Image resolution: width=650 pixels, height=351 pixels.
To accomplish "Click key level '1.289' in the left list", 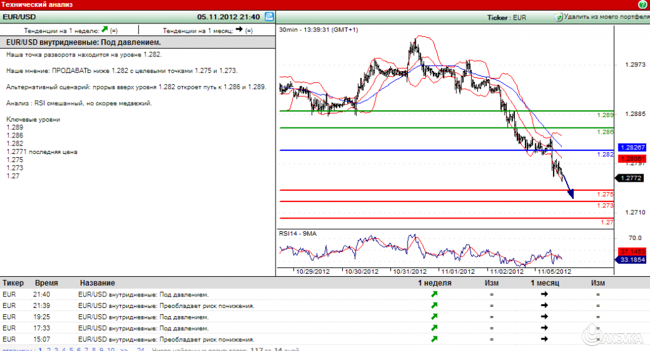I will [x=15, y=127].
